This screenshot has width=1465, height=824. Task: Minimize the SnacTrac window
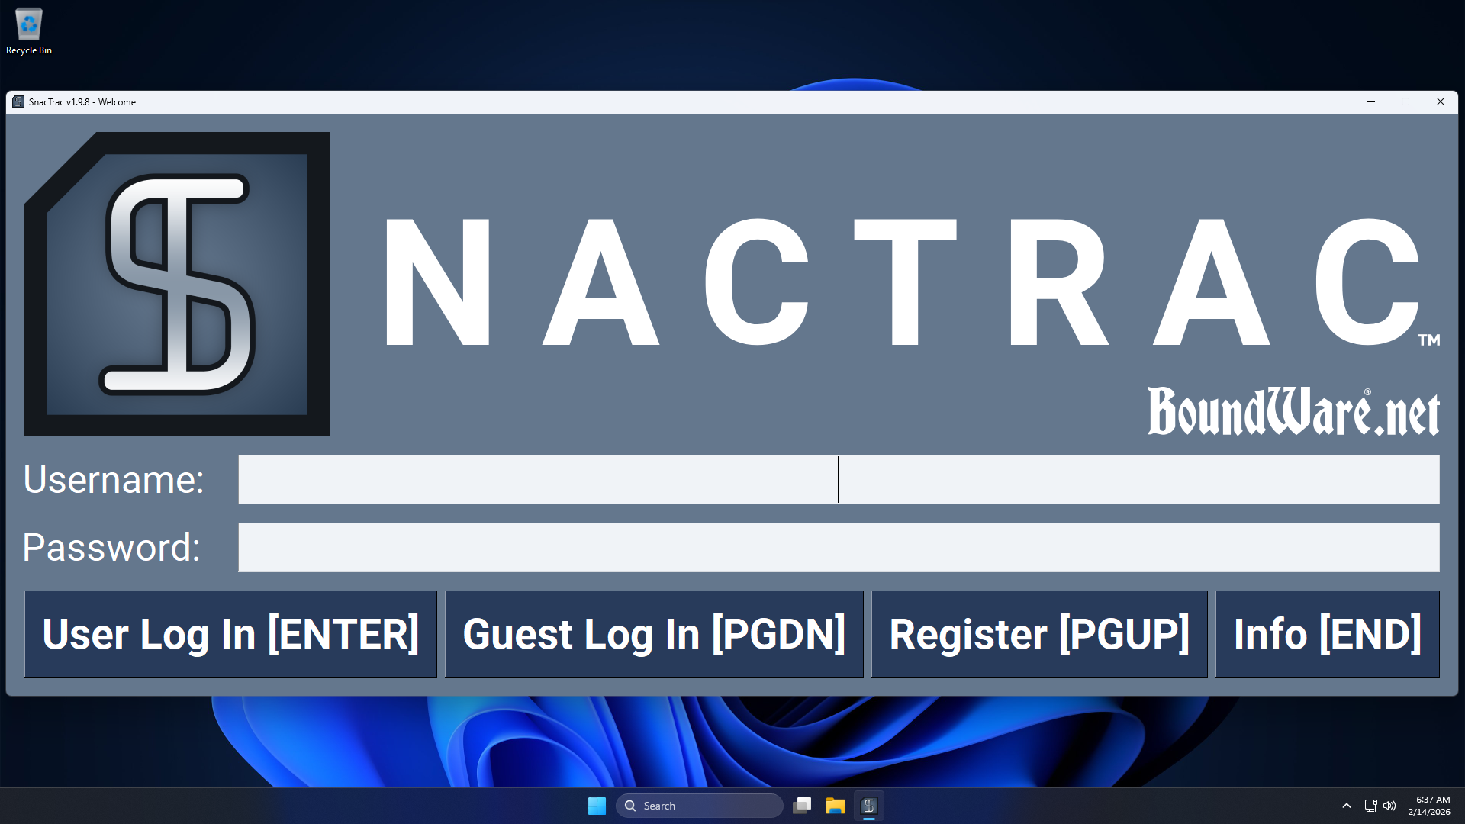pyautogui.click(x=1371, y=101)
